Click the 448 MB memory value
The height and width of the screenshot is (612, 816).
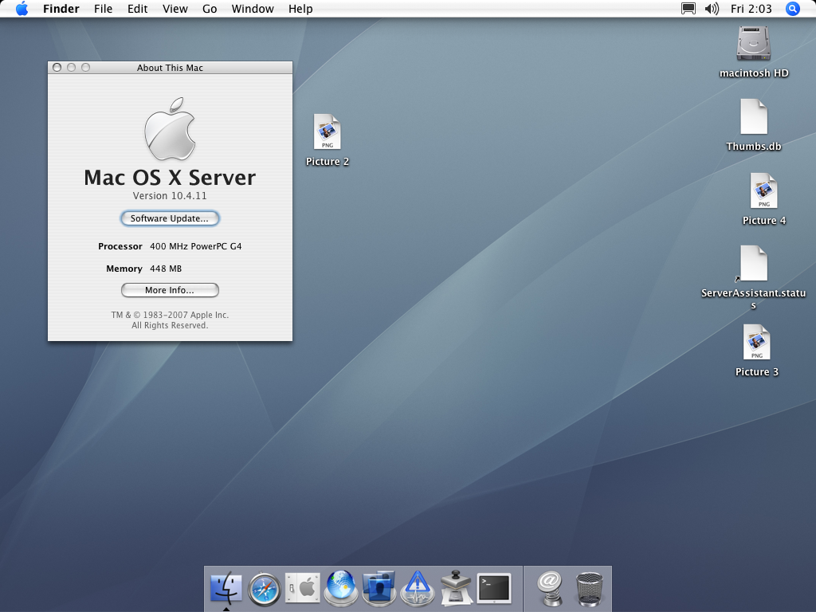166,269
